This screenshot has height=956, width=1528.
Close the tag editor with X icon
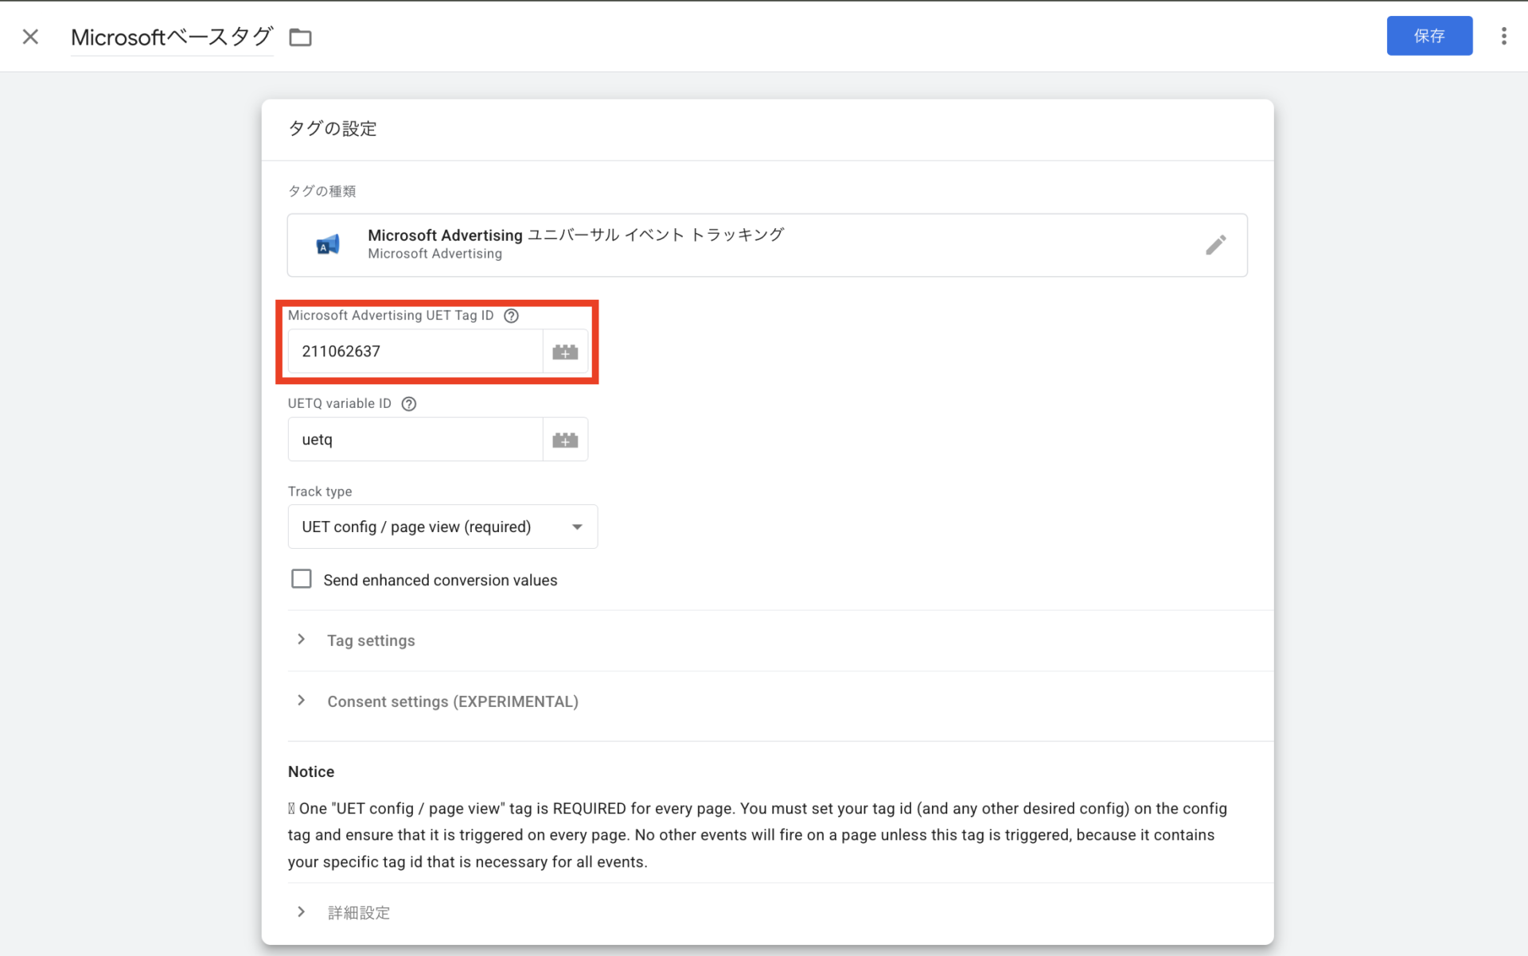(x=30, y=37)
